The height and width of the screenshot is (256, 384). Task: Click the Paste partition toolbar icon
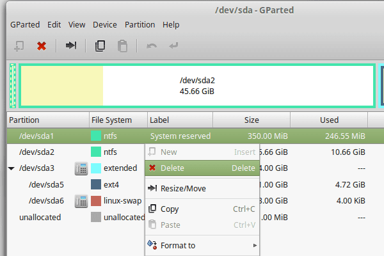(x=122, y=46)
